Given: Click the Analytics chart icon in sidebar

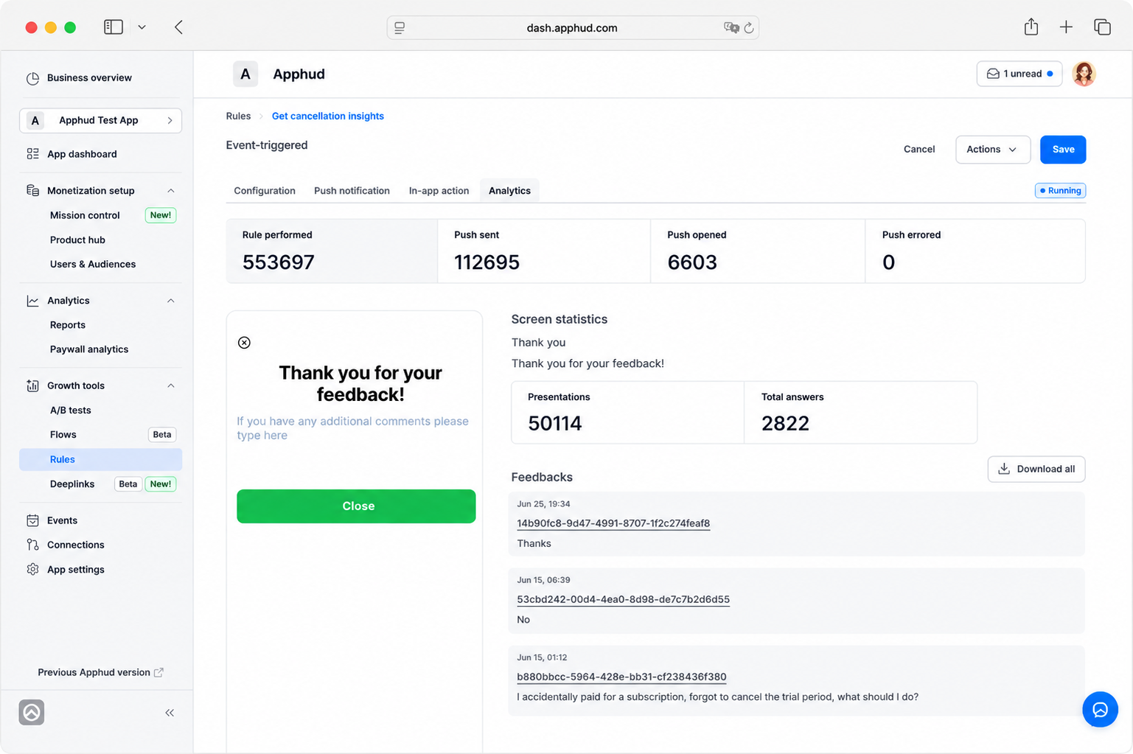Looking at the screenshot, I should coord(32,301).
